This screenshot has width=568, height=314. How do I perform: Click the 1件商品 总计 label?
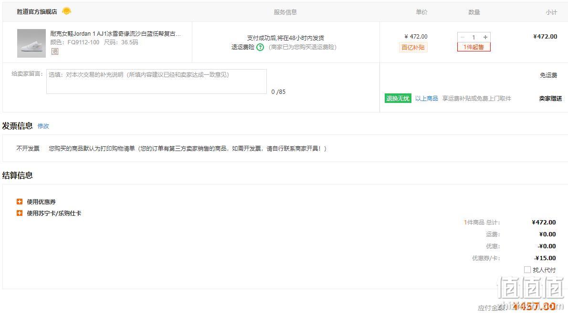[x=482, y=222]
